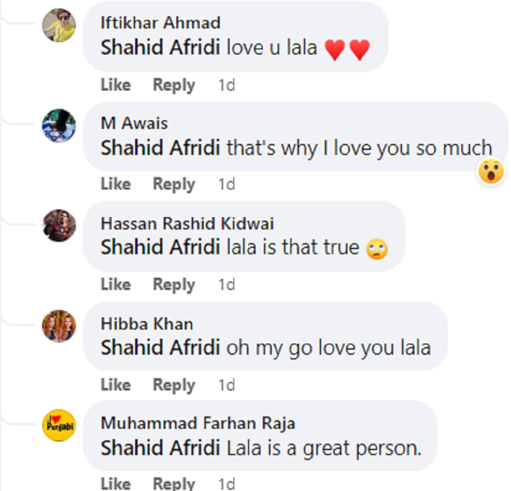Viewport: 511px width, 491px height.
Task: Reply to M Awais's comment
Action: (174, 184)
